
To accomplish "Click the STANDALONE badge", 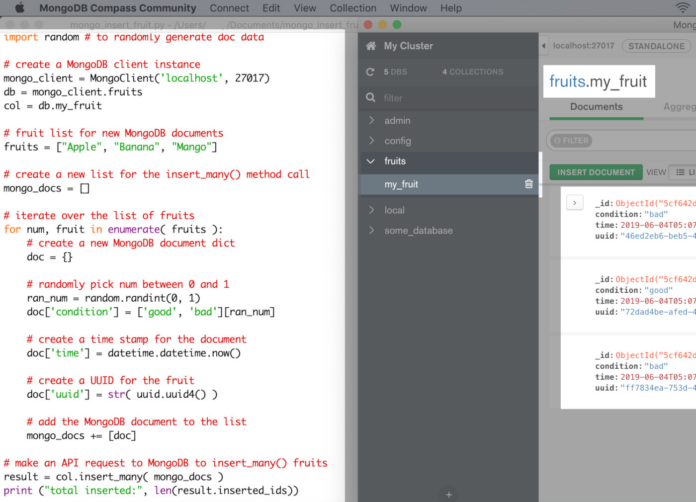I will tap(656, 46).
